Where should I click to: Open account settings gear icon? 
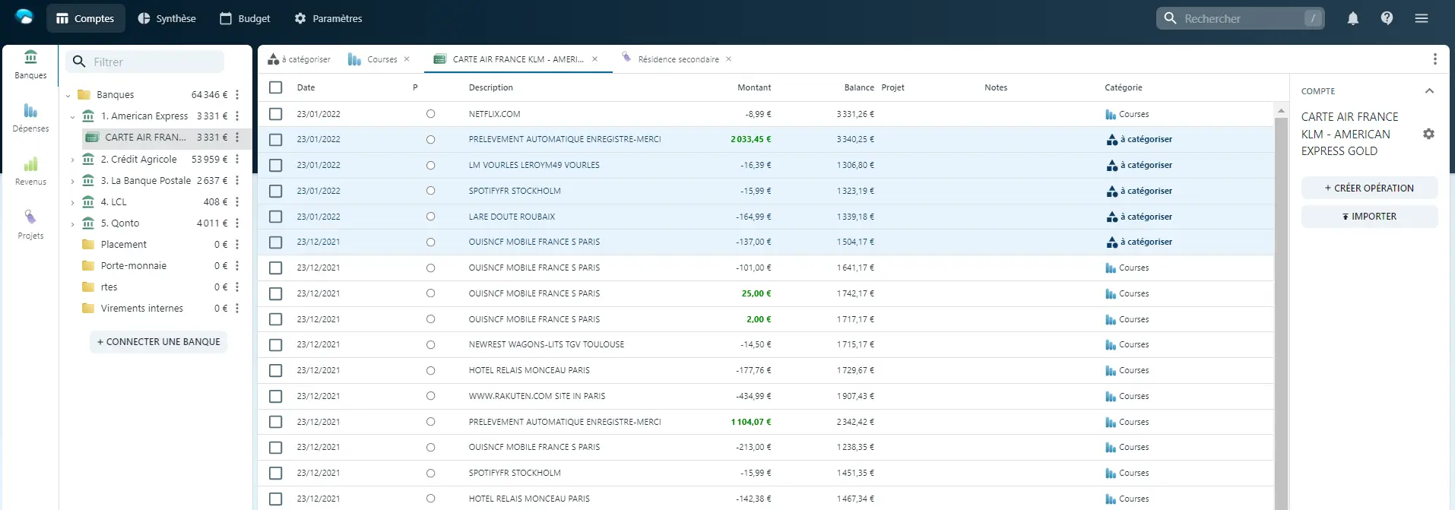click(1428, 134)
